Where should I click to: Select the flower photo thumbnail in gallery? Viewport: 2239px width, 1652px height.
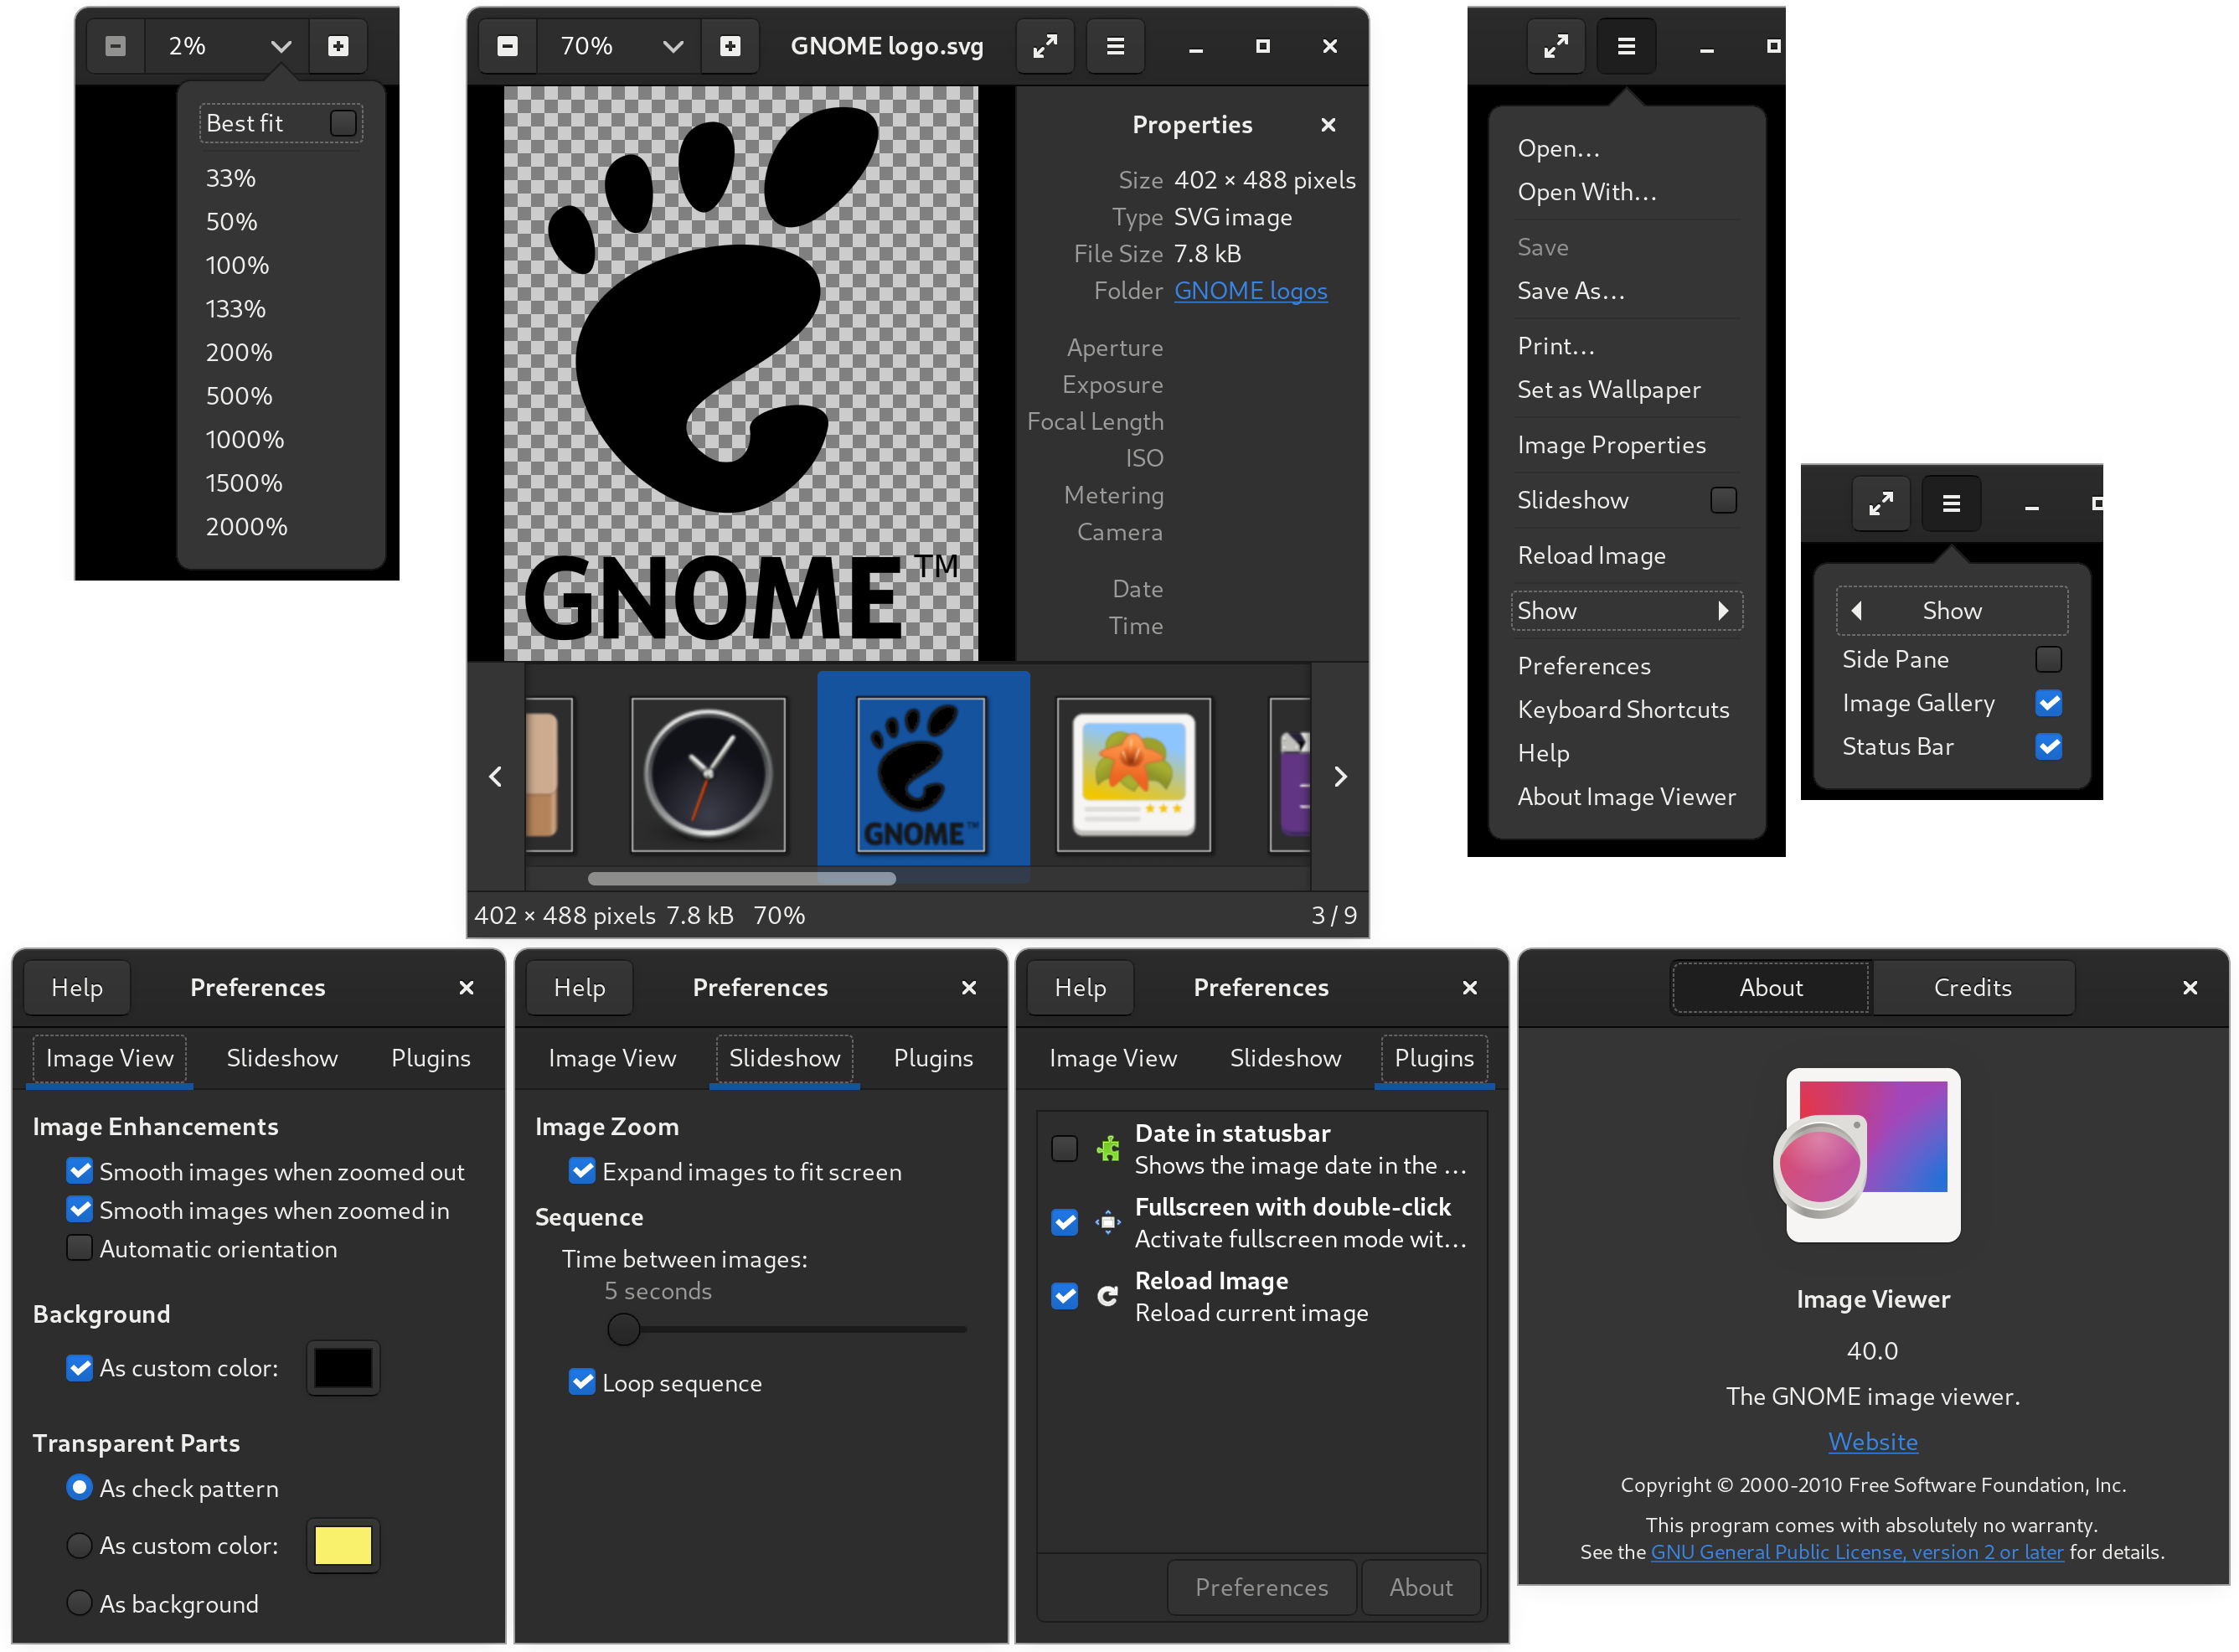[x=1134, y=775]
